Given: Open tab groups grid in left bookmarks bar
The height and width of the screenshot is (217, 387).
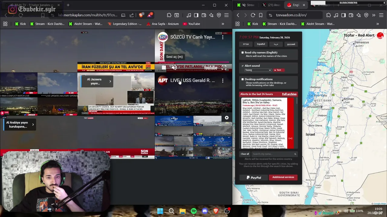Looking at the screenshot, I should point(5,24).
